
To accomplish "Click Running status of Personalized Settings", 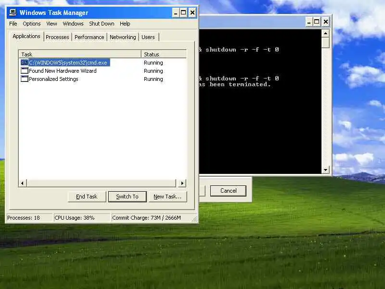I will (154, 79).
